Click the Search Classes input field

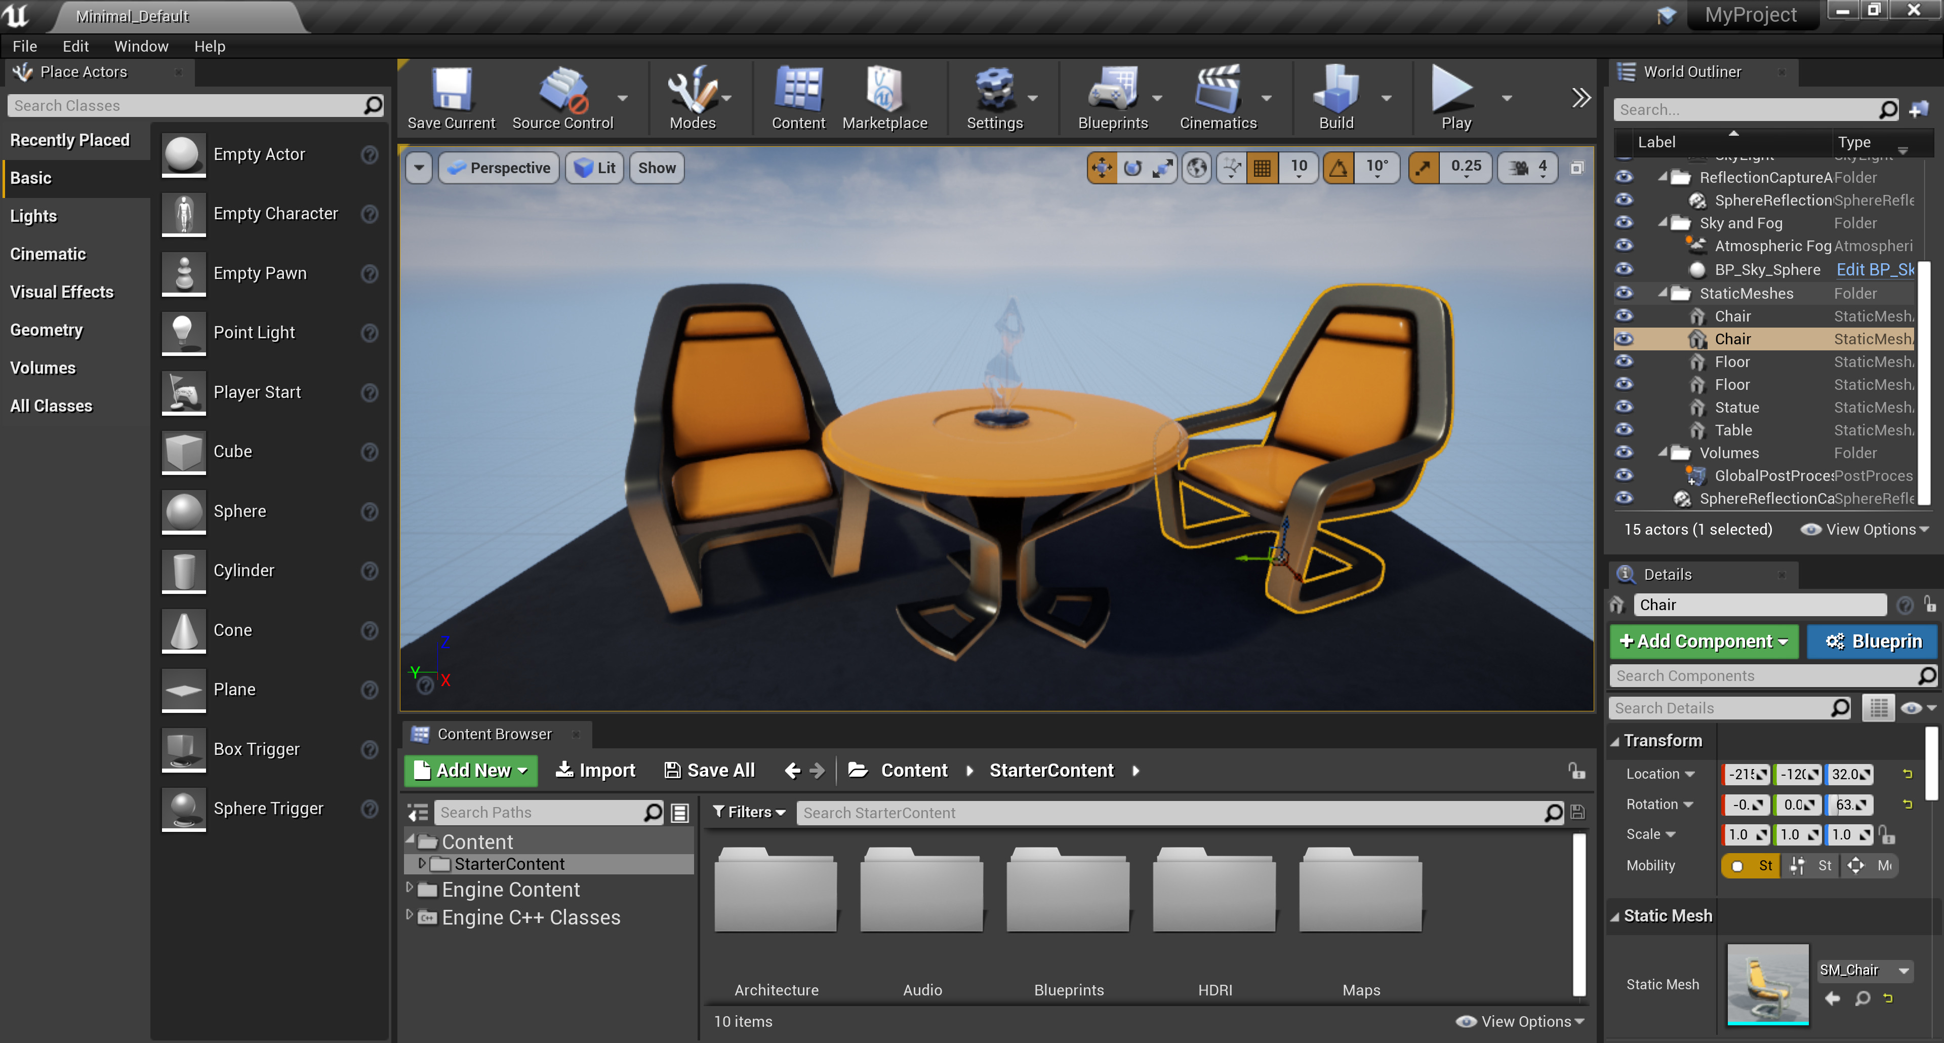coord(185,106)
